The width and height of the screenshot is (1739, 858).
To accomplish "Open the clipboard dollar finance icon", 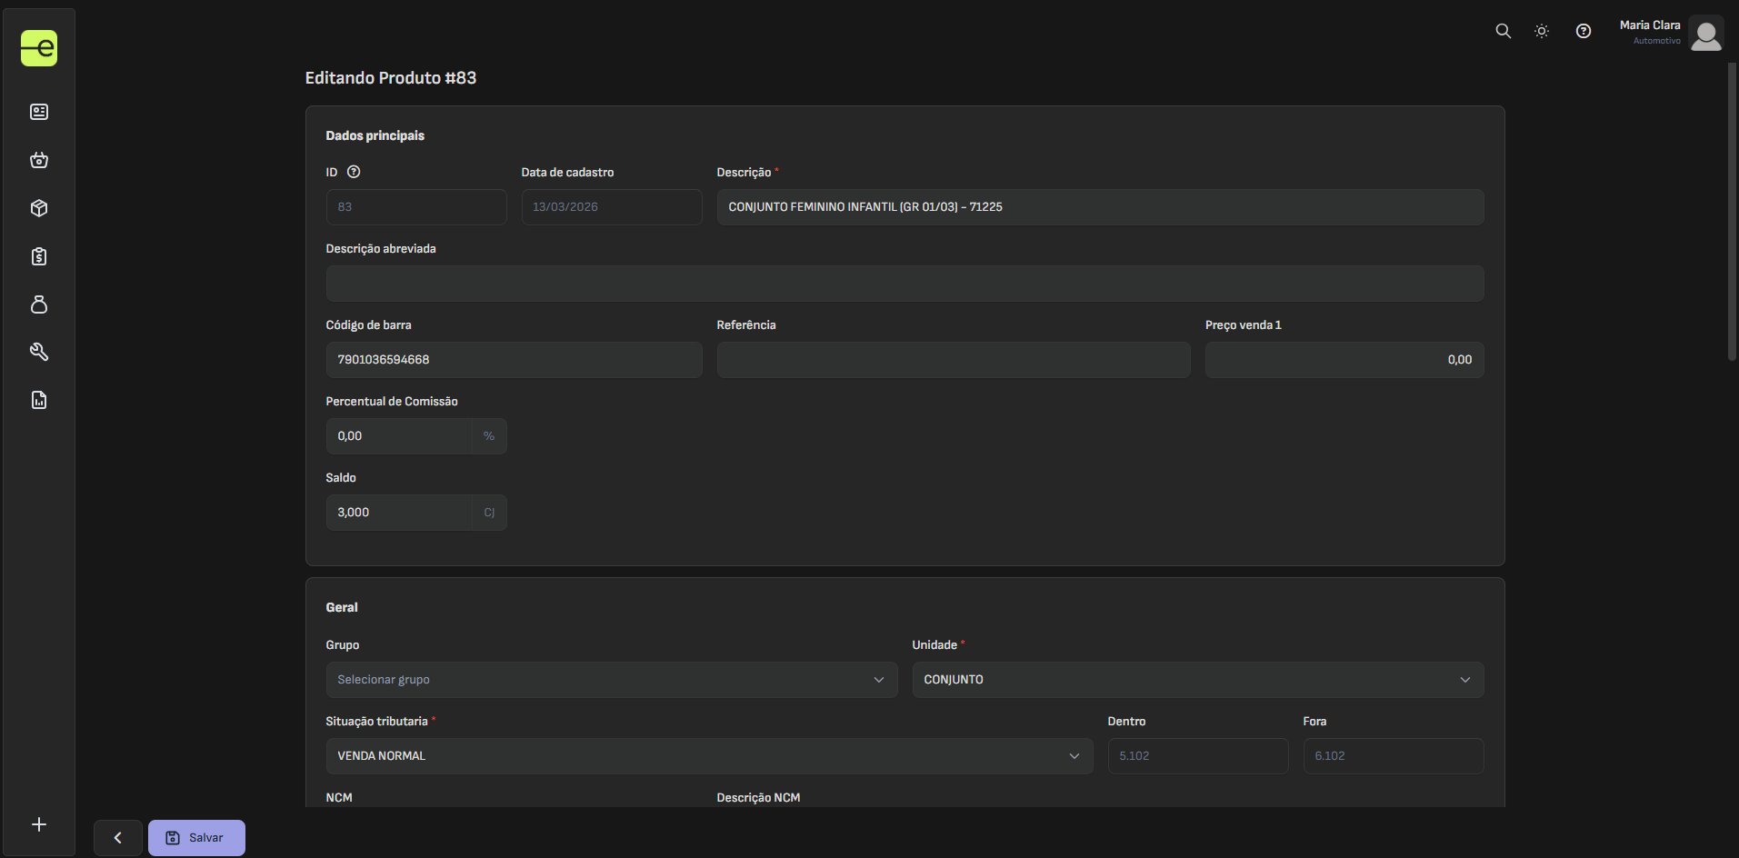I will pyautogui.click(x=39, y=256).
